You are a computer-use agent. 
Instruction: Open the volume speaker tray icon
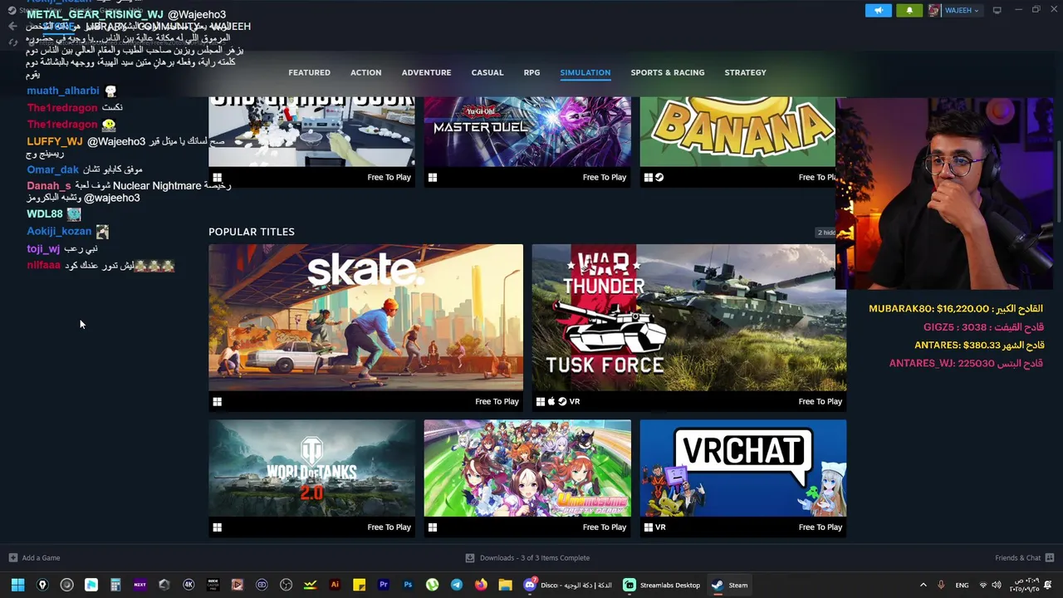[x=997, y=585]
